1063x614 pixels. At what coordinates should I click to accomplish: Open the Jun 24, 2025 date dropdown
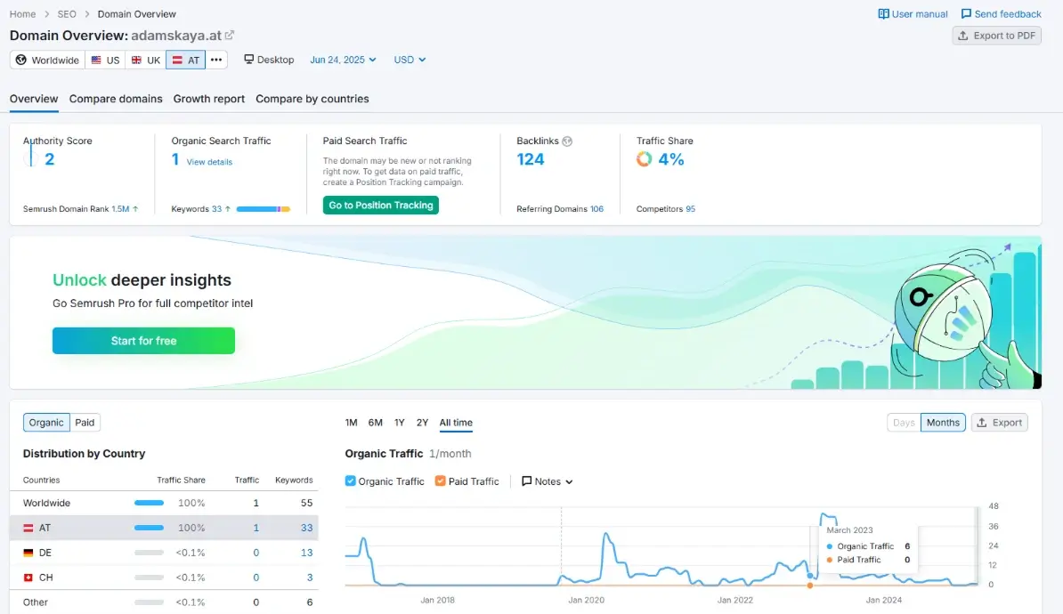tap(343, 60)
